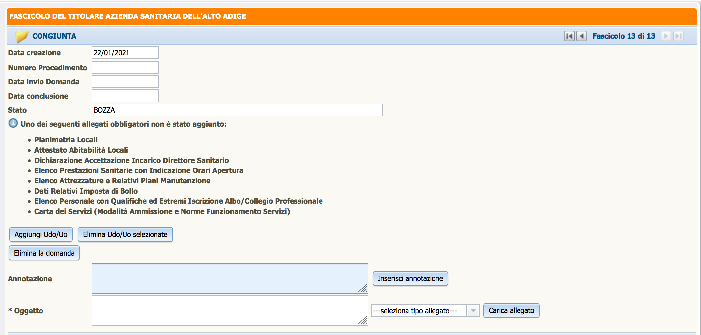Click Elimina la domanda button

point(44,253)
